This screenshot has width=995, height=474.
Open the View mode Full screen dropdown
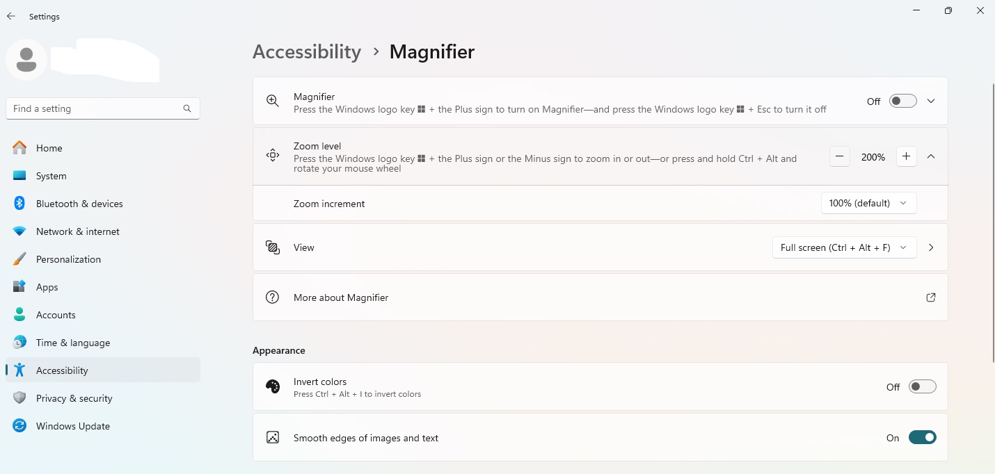843,247
